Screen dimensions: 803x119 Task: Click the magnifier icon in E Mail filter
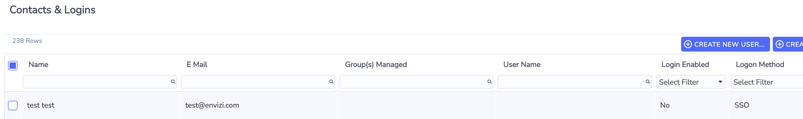pyautogui.click(x=331, y=82)
